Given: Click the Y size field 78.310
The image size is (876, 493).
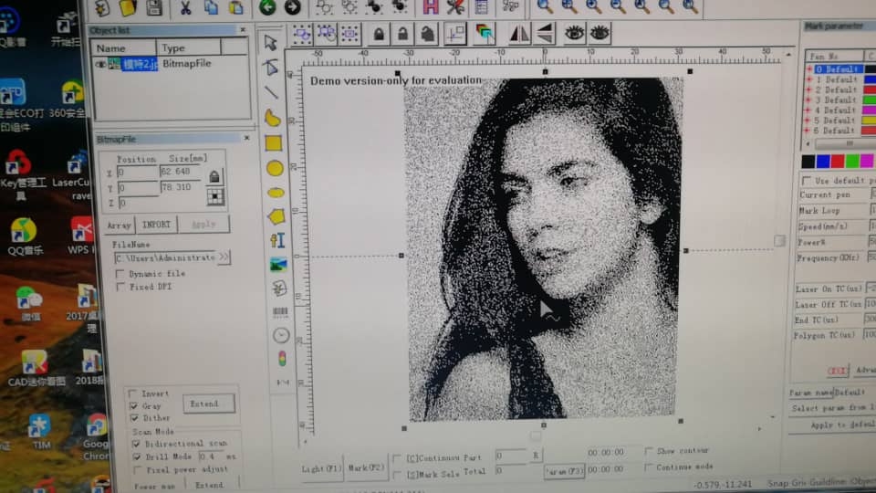Looking at the screenshot, I should point(180,188).
